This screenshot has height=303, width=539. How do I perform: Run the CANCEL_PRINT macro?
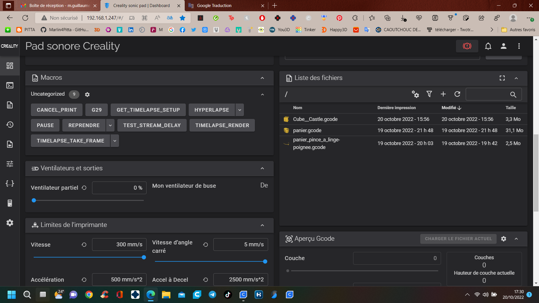click(x=57, y=110)
